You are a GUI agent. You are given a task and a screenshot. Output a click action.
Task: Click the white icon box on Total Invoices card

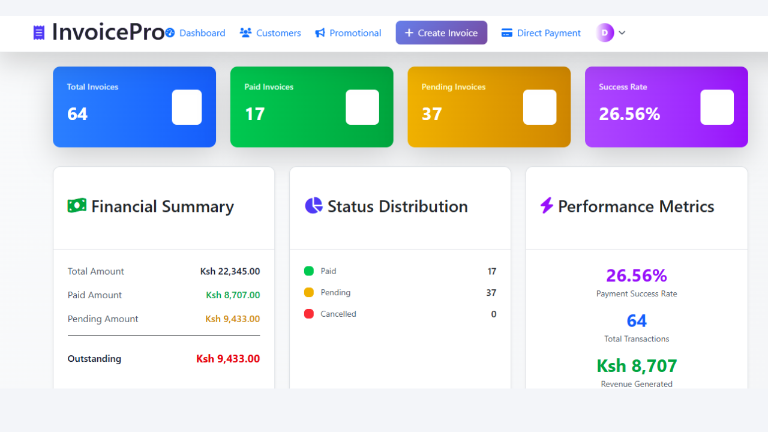[x=187, y=107]
